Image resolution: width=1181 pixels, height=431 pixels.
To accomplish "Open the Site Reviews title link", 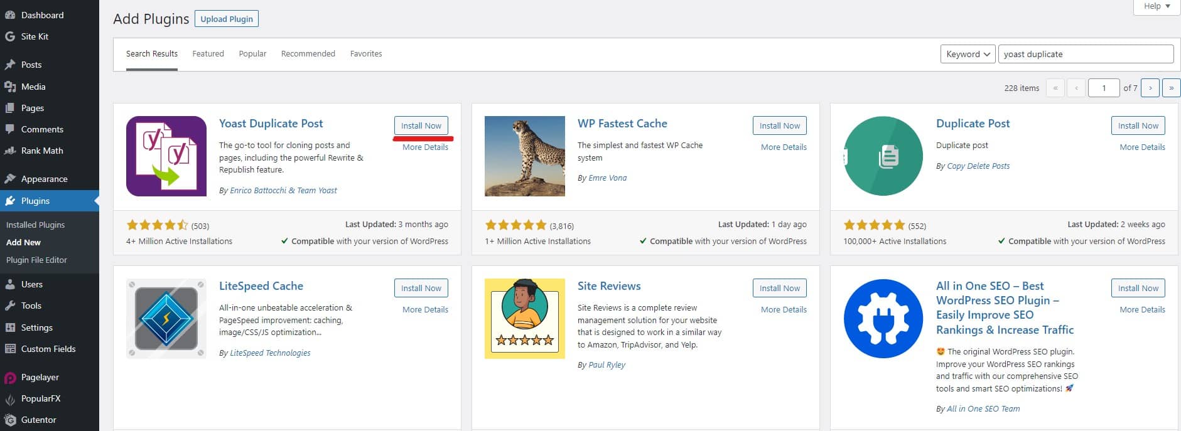I will (x=609, y=286).
